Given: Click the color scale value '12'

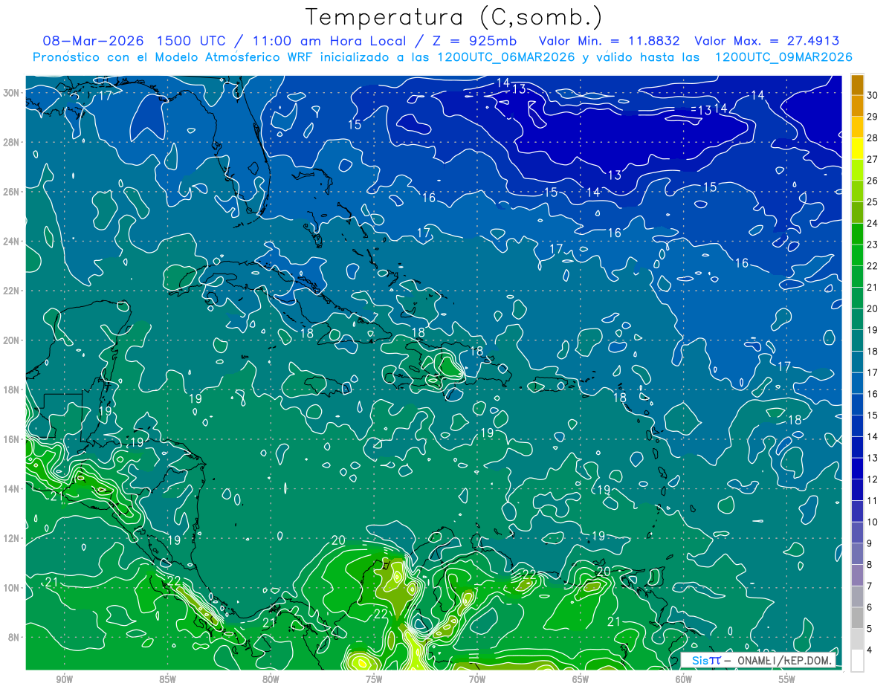Looking at the screenshot, I should 872,479.
